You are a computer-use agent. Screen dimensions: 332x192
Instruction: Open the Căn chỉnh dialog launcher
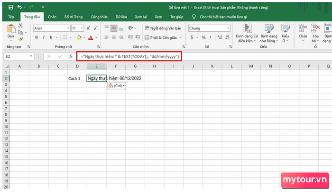pos(184,46)
